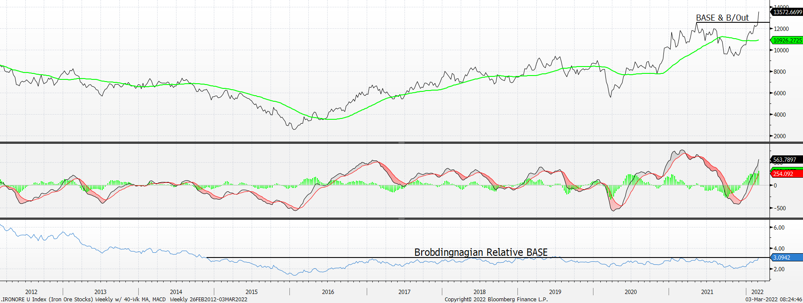Click the 2022 year label on time axis
The height and width of the screenshot is (303, 803).
click(x=757, y=292)
